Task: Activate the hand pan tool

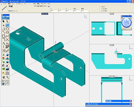Action: tap(4, 77)
